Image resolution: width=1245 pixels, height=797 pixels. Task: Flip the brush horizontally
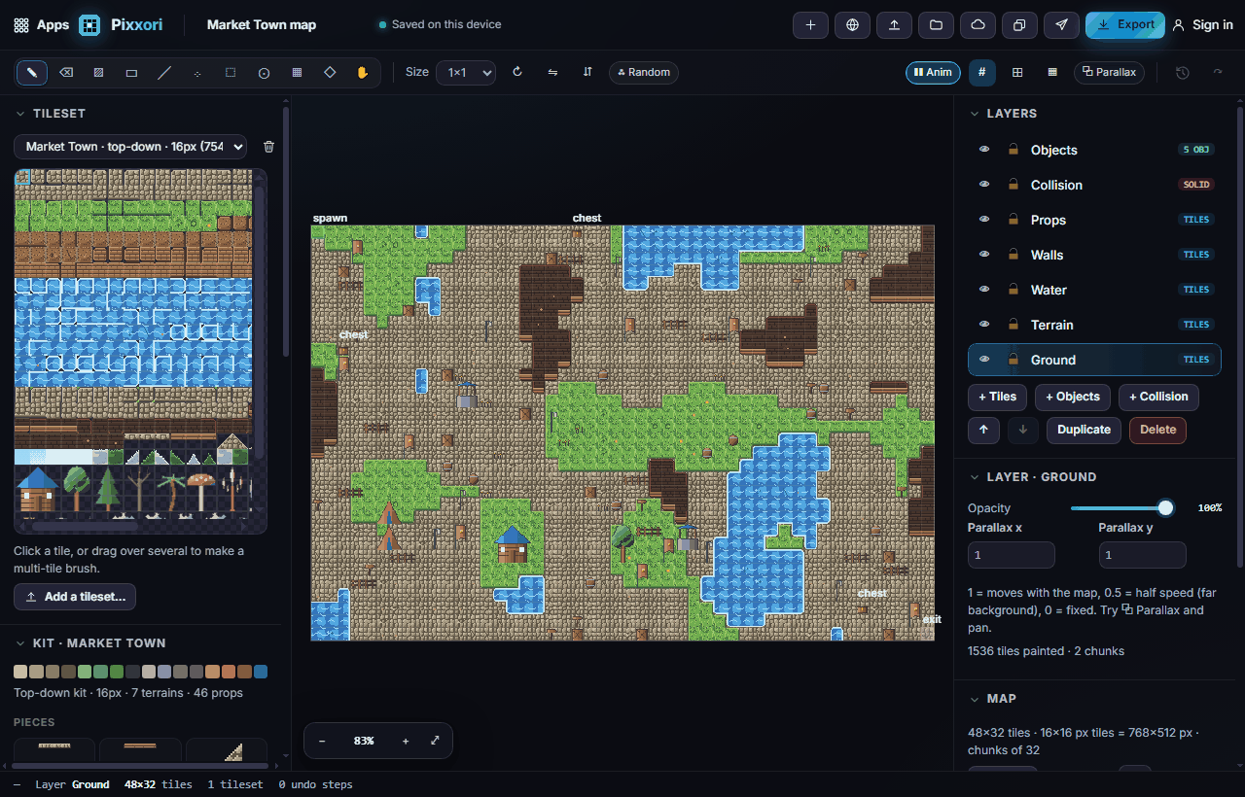(x=552, y=72)
